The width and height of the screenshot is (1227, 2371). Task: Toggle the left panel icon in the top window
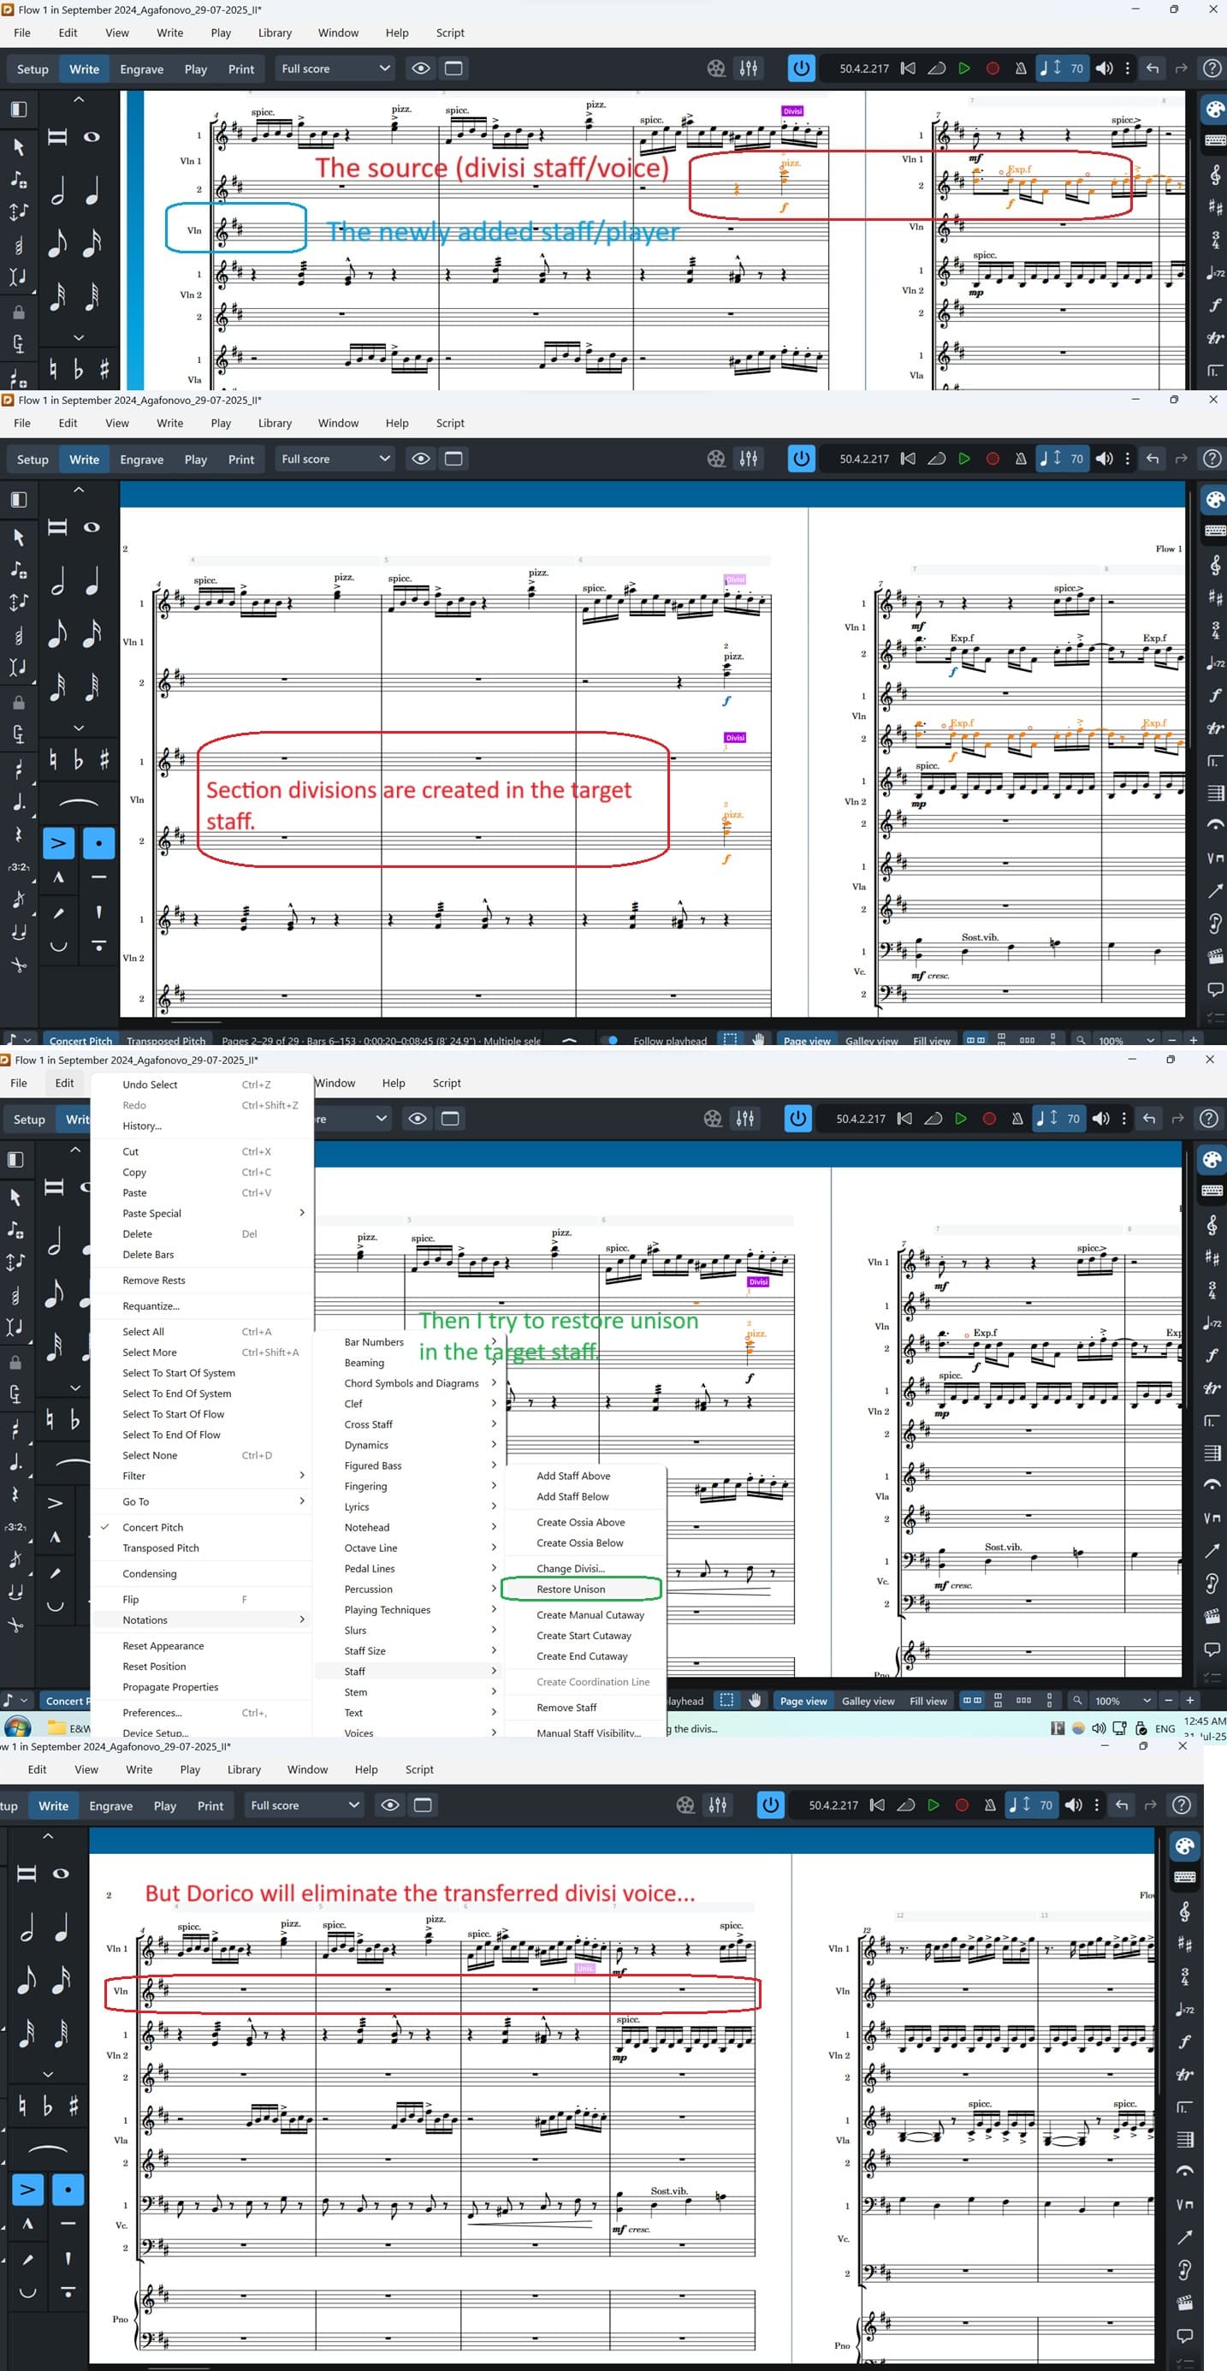pyautogui.click(x=18, y=110)
